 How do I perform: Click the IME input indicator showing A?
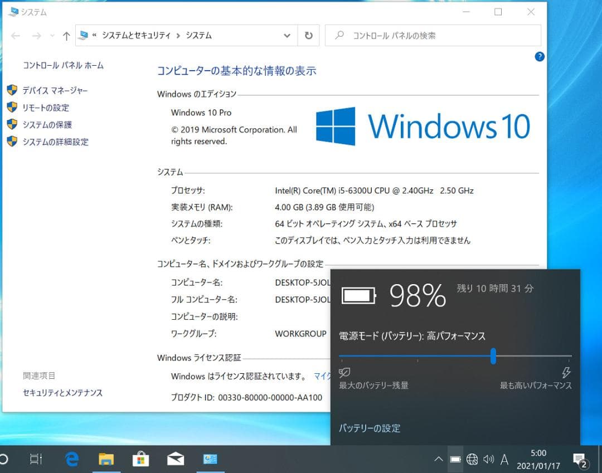[504, 459]
